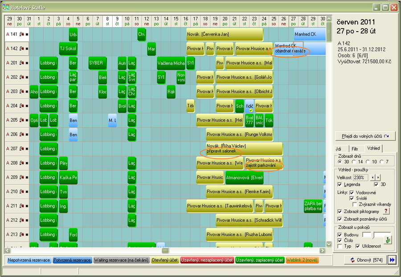
Task: Select the Manfred CK reservation in row A 141
Action: coord(310,34)
